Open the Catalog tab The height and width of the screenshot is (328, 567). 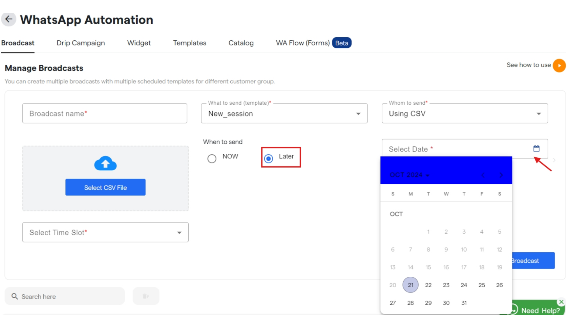point(241,43)
